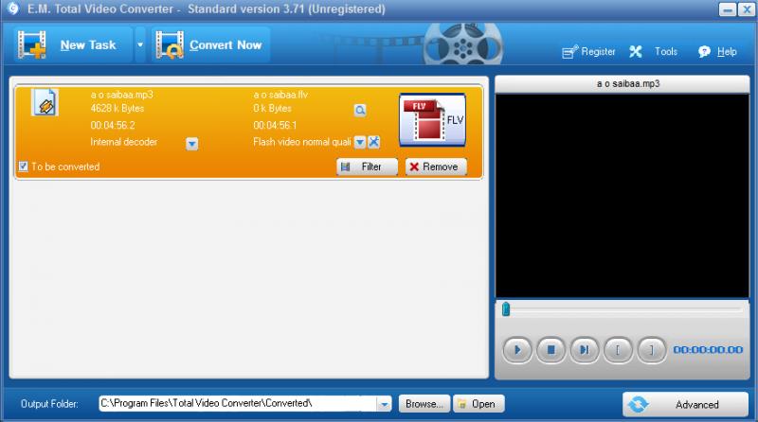
Task: Click the source filename a o saibaa.mp3
Action: (122, 95)
